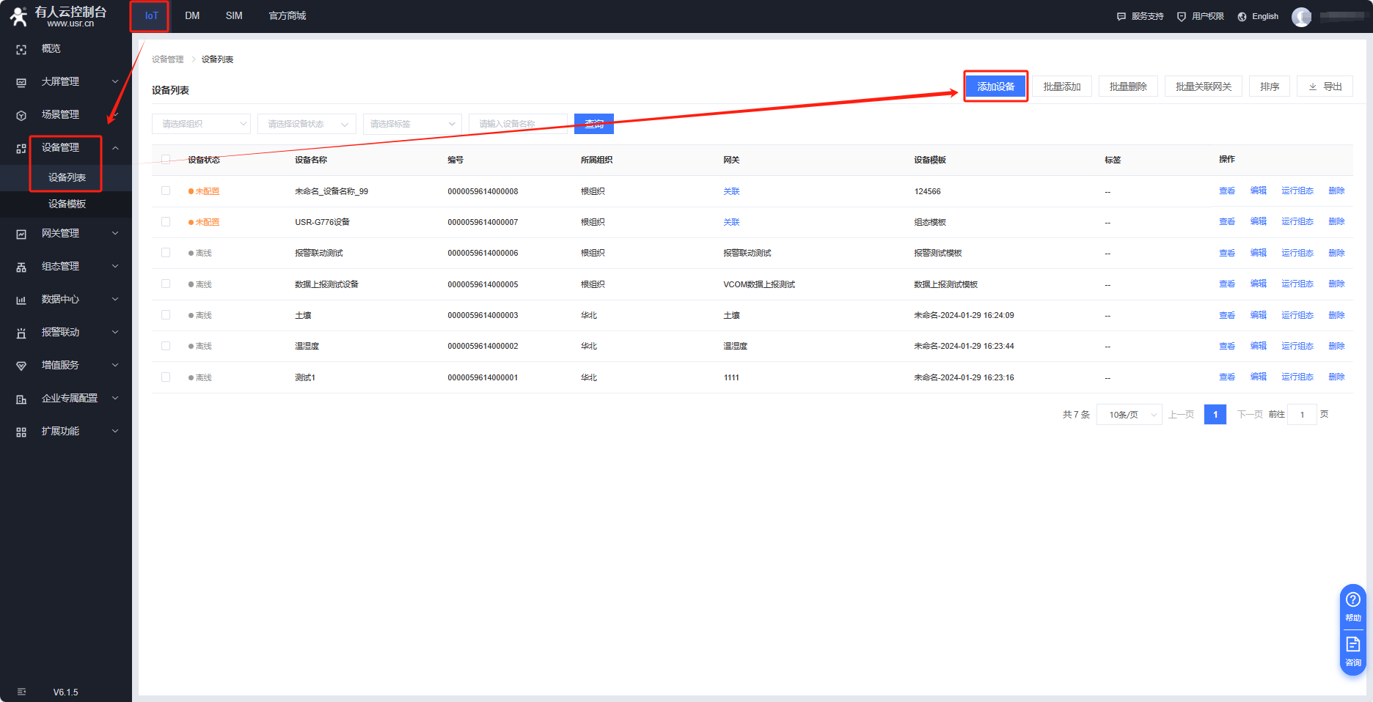Image resolution: width=1373 pixels, height=702 pixels.
Task: Click the user avatar in top bar
Action: [1301, 16]
